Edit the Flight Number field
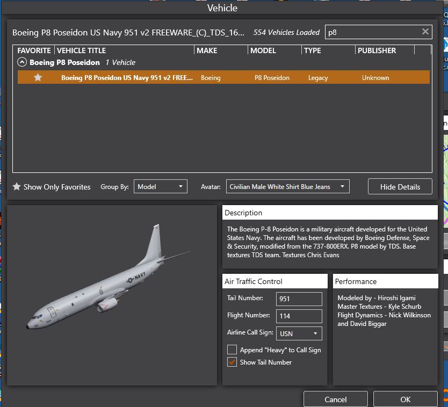The image size is (448, 407). coord(299,316)
